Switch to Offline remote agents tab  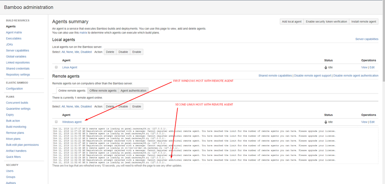pos(103,90)
